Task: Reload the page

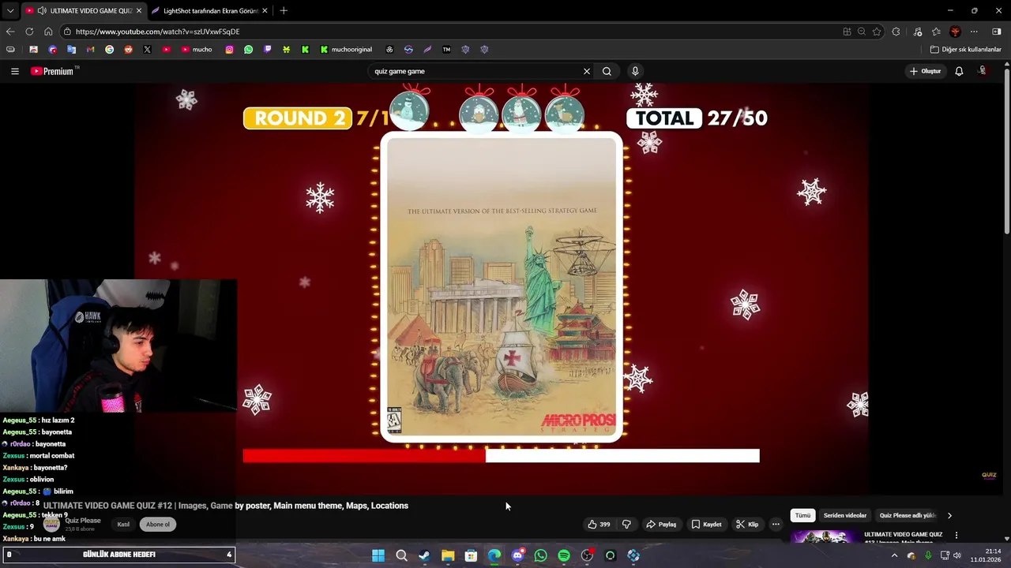Action: pyautogui.click(x=29, y=32)
